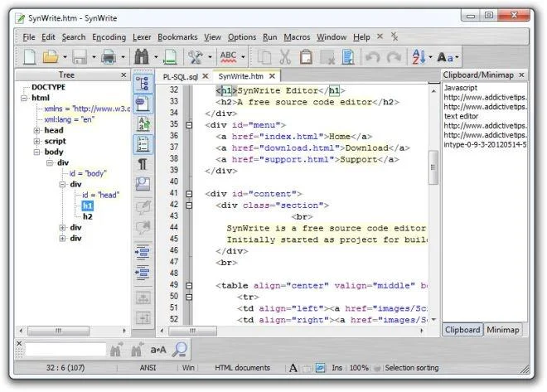Open the Open file dropdown arrow
The image size is (547, 392).
coord(65,57)
